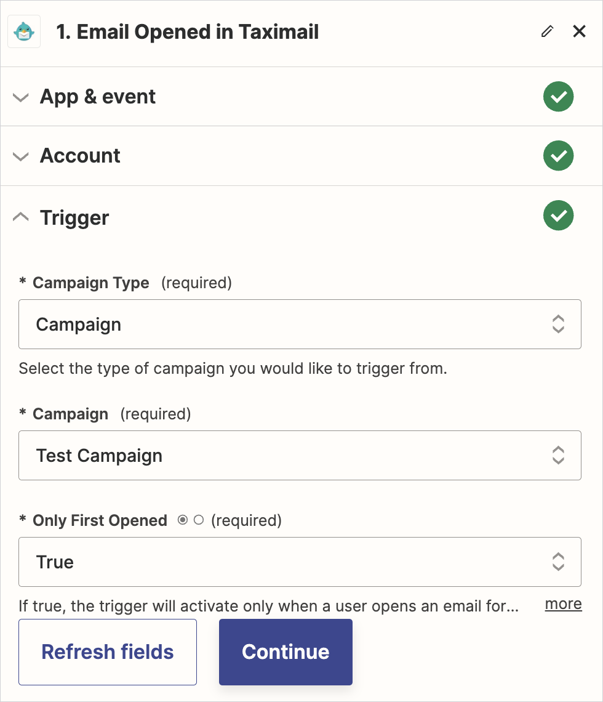This screenshot has width=603, height=702.
Task: Select the first Only First Opened radio
Action: tap(183, 520)
